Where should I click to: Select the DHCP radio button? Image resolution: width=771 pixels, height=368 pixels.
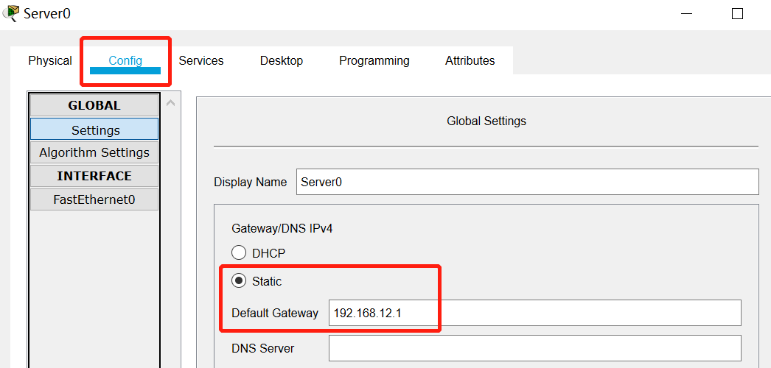[239, 253]
